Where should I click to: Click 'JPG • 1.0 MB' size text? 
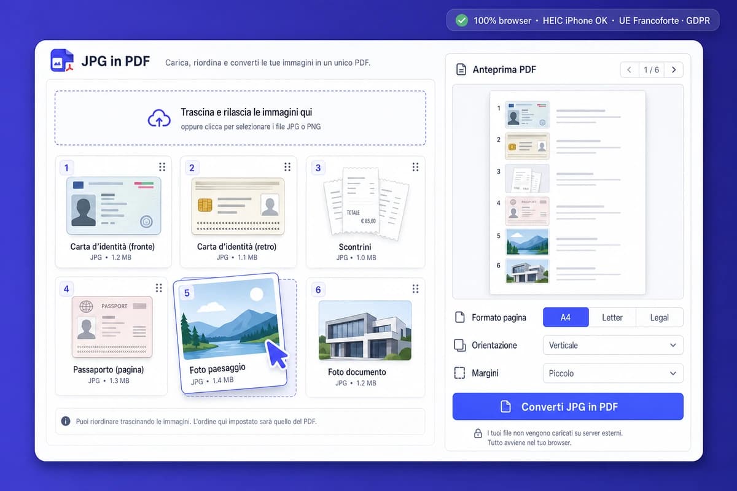(356, 258)
